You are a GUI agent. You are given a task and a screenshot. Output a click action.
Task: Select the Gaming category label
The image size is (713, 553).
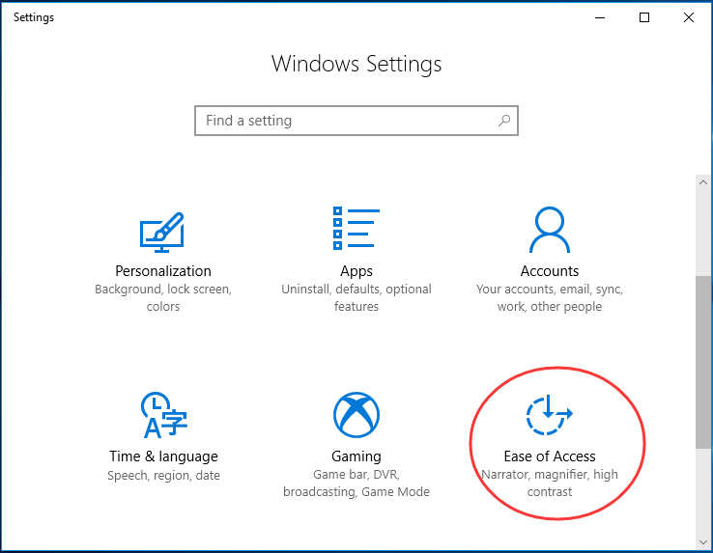[356, 456]
